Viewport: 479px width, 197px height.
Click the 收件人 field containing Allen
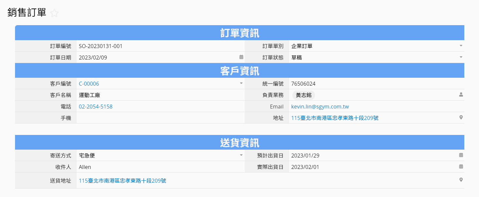pos(160,167)
